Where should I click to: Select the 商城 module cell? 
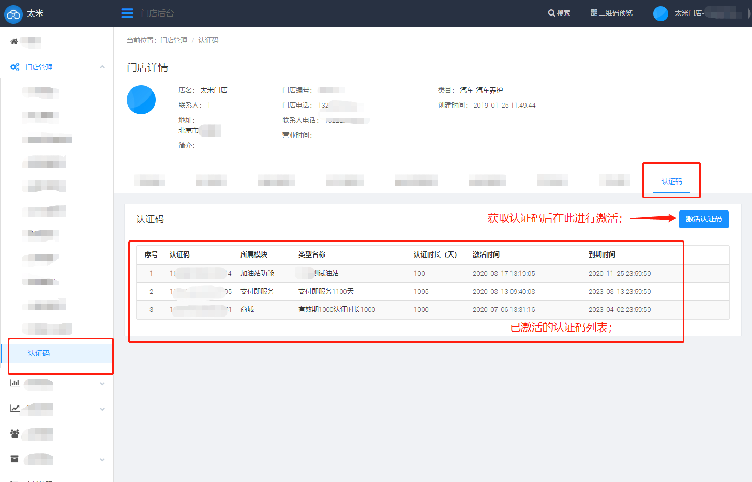point(247,309)
